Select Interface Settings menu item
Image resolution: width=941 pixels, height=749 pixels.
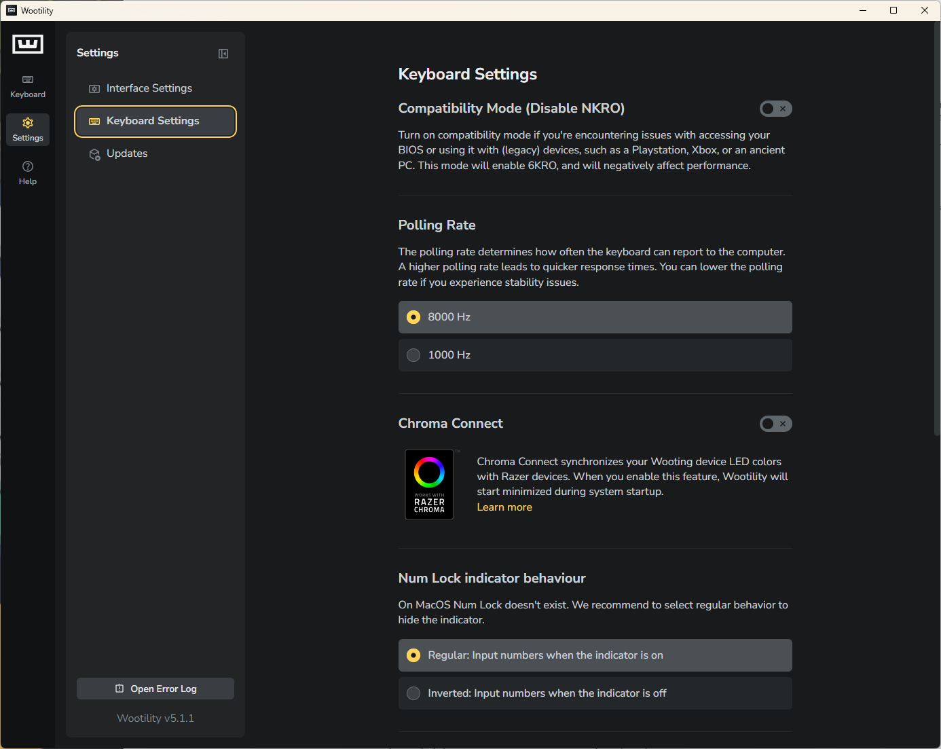click(149, 88)
